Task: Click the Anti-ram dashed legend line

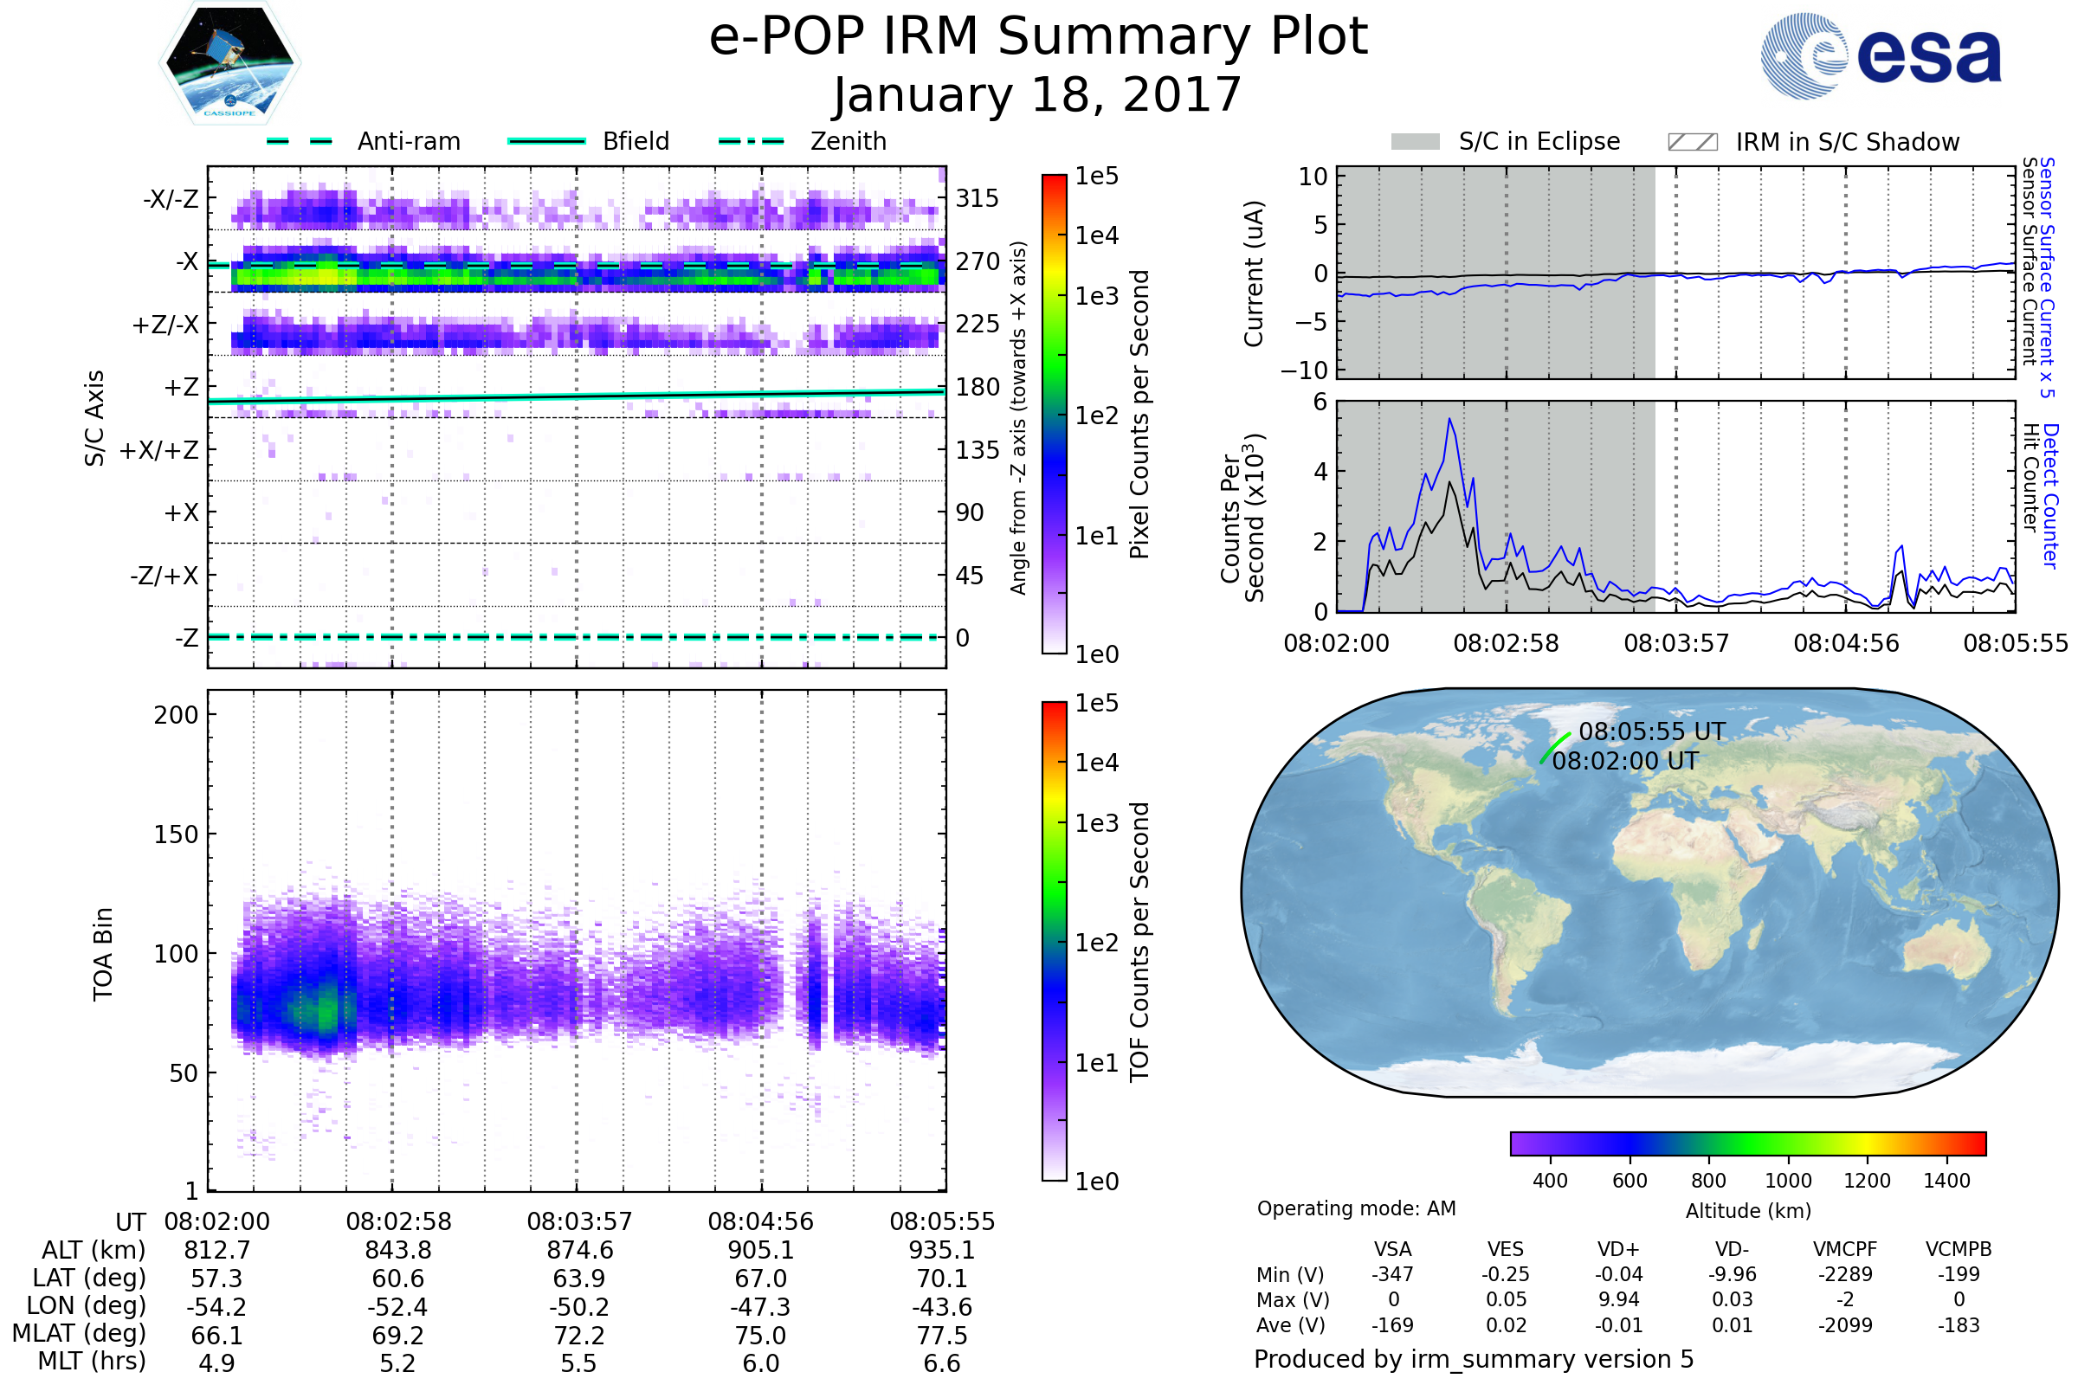Action: (x=300, y=141)
